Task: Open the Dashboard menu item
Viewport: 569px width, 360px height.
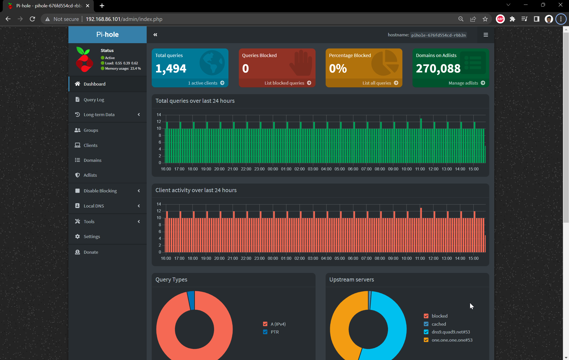Action: (x=108, y=84)
